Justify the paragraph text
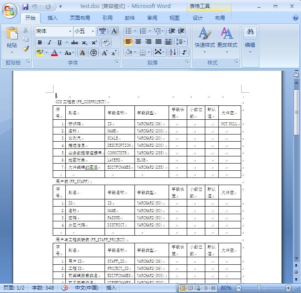The width and height of the screenshot is (301, 293). (x=158, y=41)
